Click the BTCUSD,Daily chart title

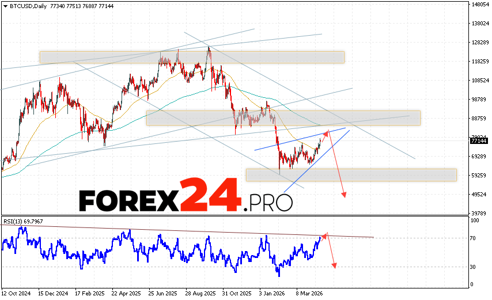28,4
